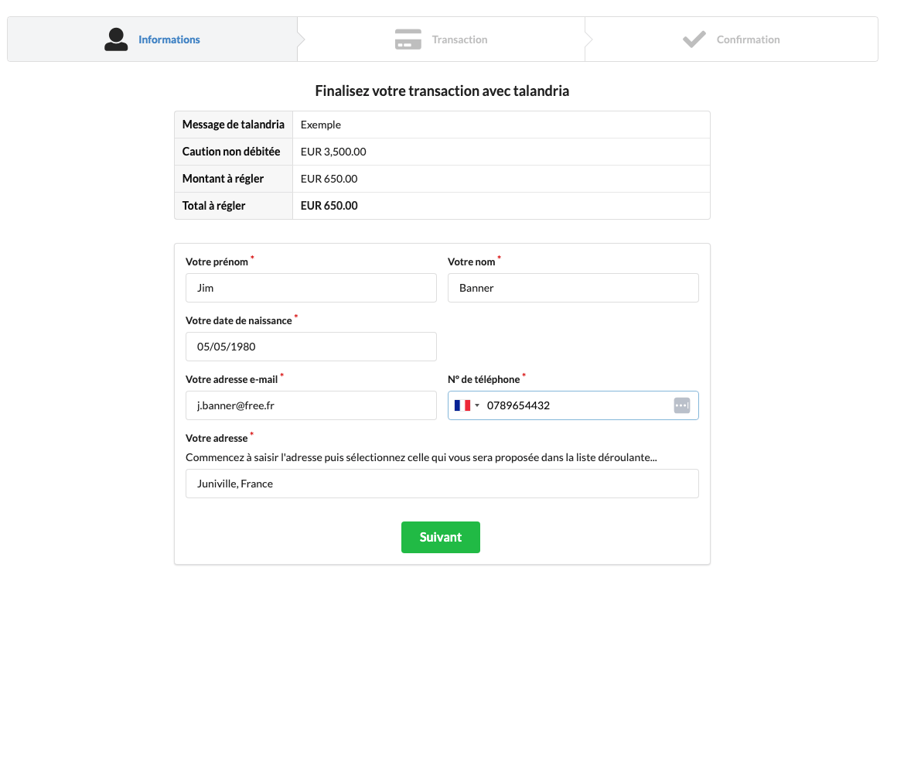
Task: Click the checkmark icon in Confirmation step
Action: 694,39
